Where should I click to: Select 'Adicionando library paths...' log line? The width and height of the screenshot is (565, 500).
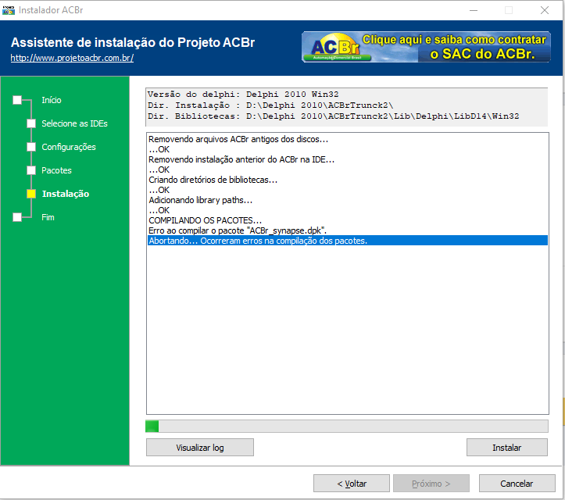coord(347,200)
